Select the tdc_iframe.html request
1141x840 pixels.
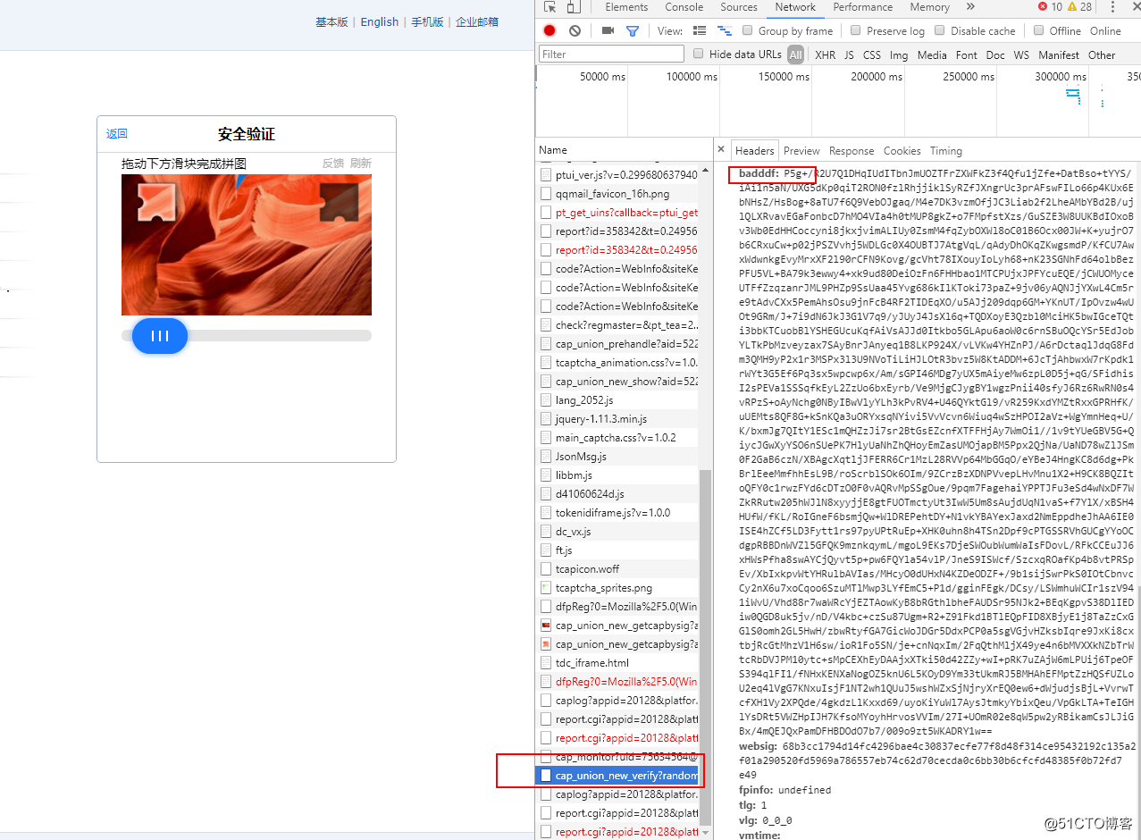[617, 663]
